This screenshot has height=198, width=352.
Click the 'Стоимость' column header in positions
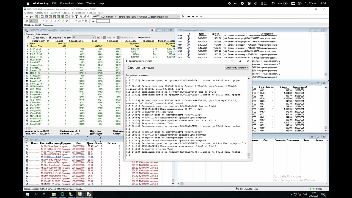[x=130, y=41]
